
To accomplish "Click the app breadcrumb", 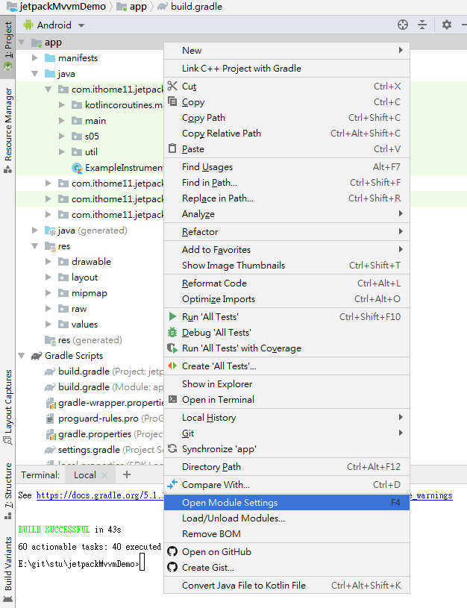I will pos(132,7).
